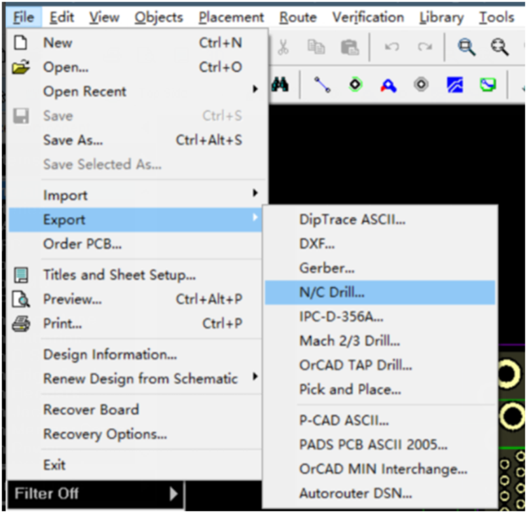Click the zoom to fit magnifier icon
This screenshot has height=513, width=527.
point(500,47)
